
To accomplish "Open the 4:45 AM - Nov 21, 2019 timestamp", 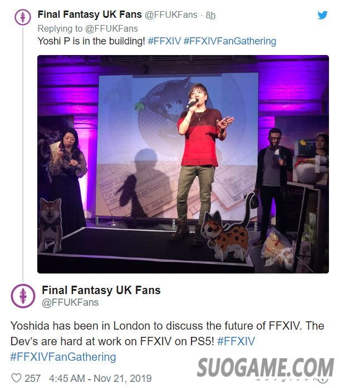I will pyautogui.click(x=99, y=378).
